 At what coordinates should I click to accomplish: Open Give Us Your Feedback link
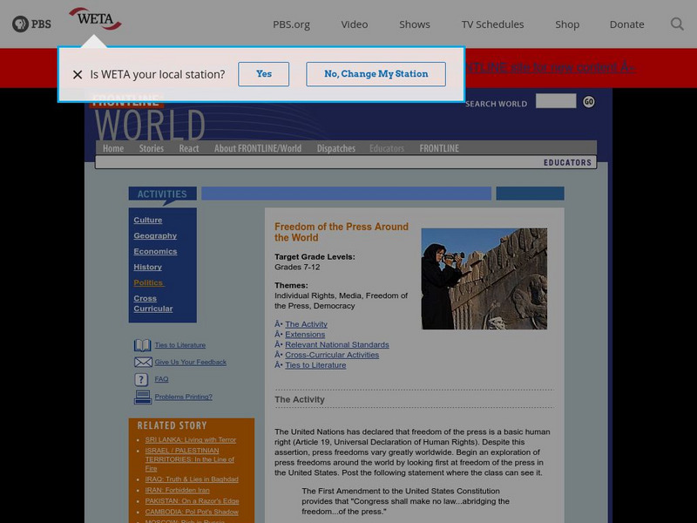tap(190, 362)
